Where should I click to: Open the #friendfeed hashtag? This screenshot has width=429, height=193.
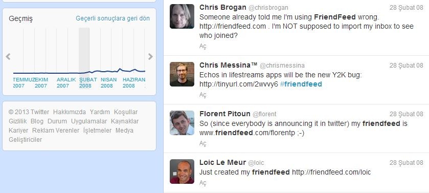(301, 84)
